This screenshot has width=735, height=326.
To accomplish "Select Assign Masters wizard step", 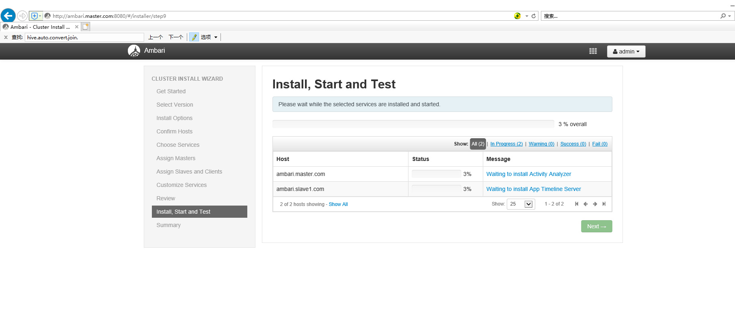I will pyautogui.click(x=176, y=158).
